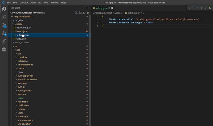Step into in debug toolbar
This screenshot has width=213, height=126.
coord(201,8)
